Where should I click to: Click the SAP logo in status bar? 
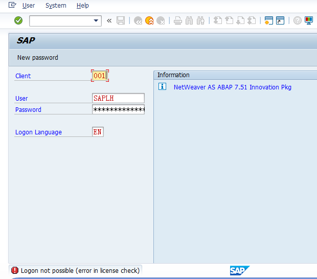point(240,270)
